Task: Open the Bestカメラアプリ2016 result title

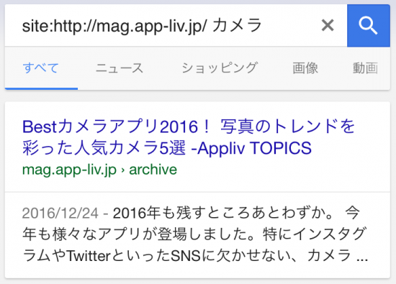Action: tap(189, 137)
